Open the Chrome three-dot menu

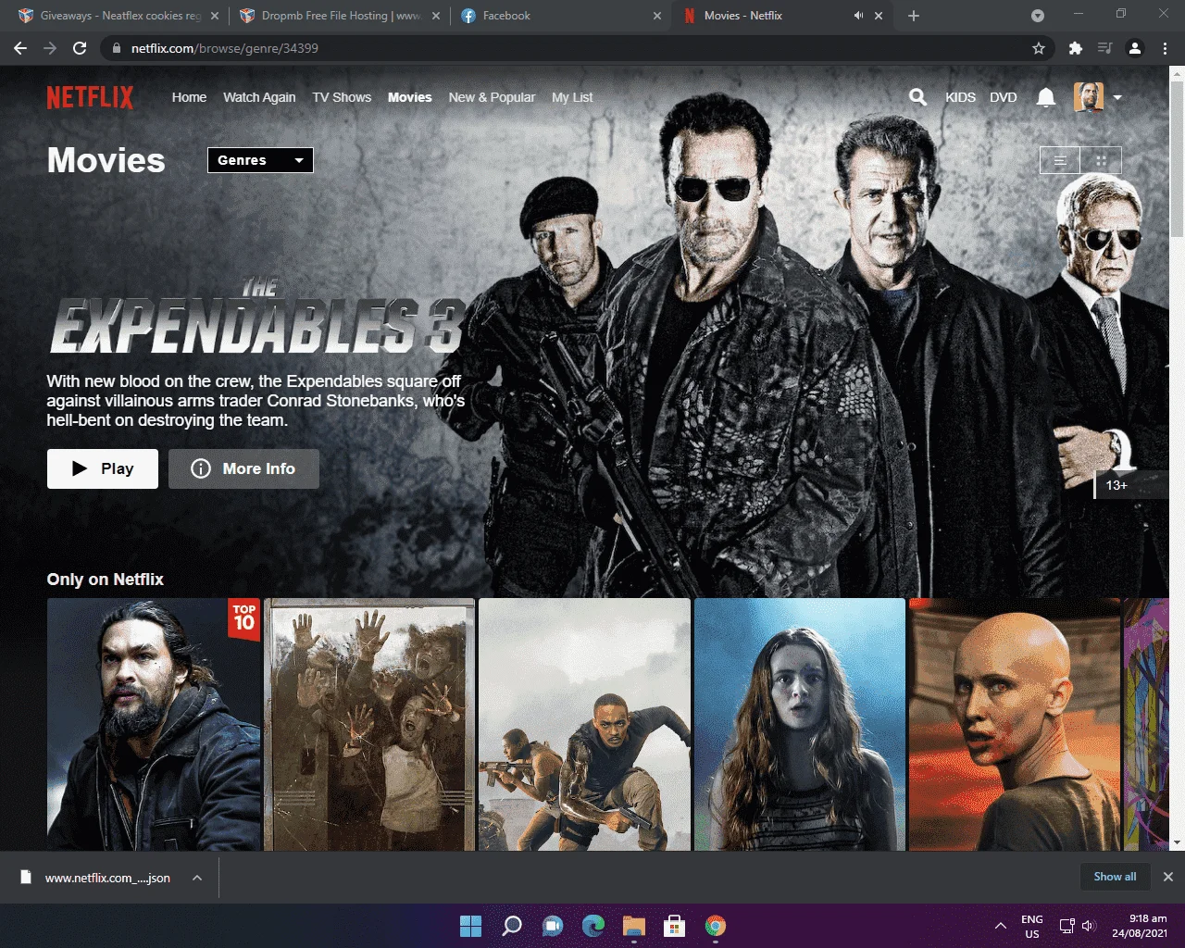click(1165, 48)
